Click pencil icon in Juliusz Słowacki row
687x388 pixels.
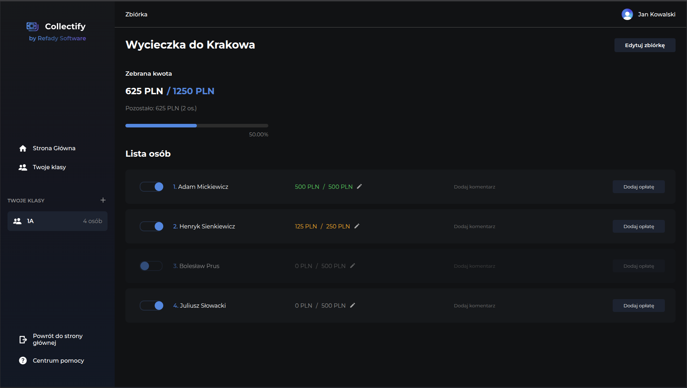(353, 305)
